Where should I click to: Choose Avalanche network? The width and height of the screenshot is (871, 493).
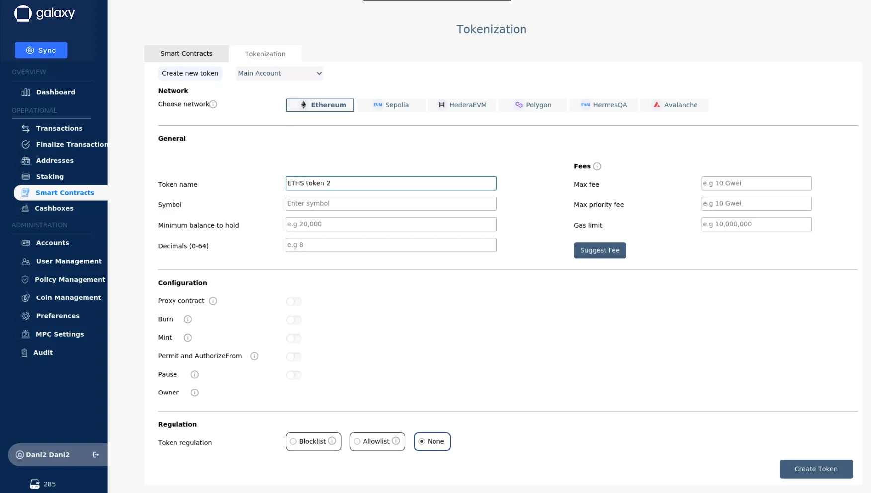675,105
